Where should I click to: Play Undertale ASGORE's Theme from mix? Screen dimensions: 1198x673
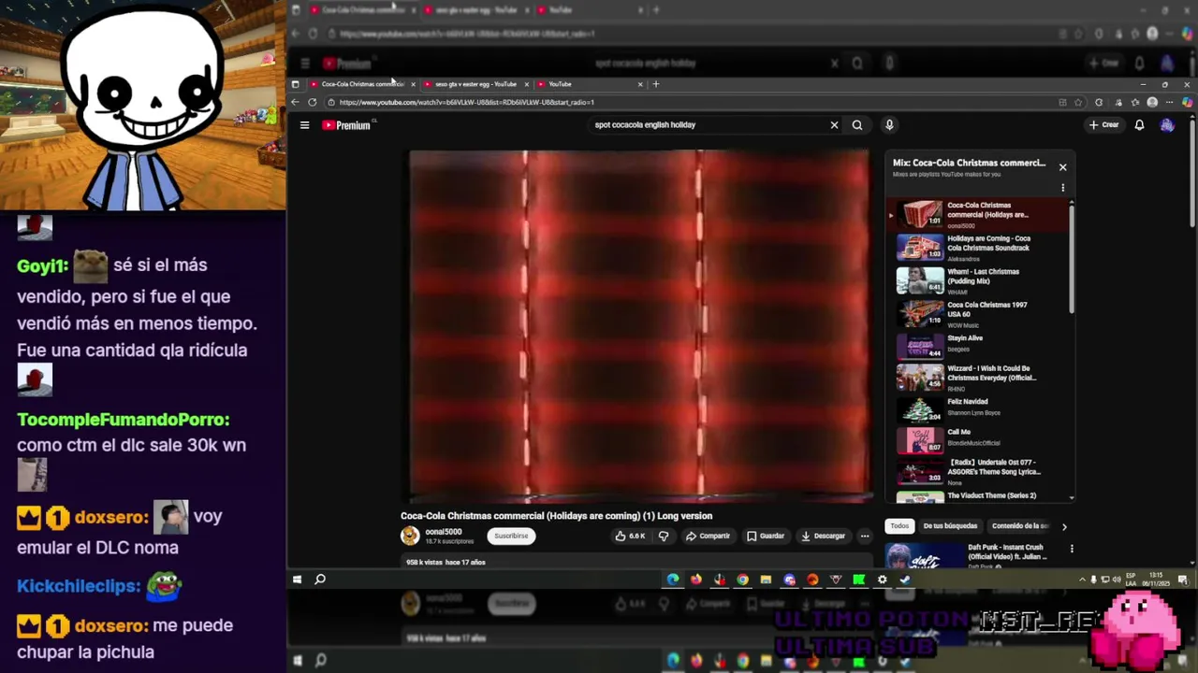980,471
